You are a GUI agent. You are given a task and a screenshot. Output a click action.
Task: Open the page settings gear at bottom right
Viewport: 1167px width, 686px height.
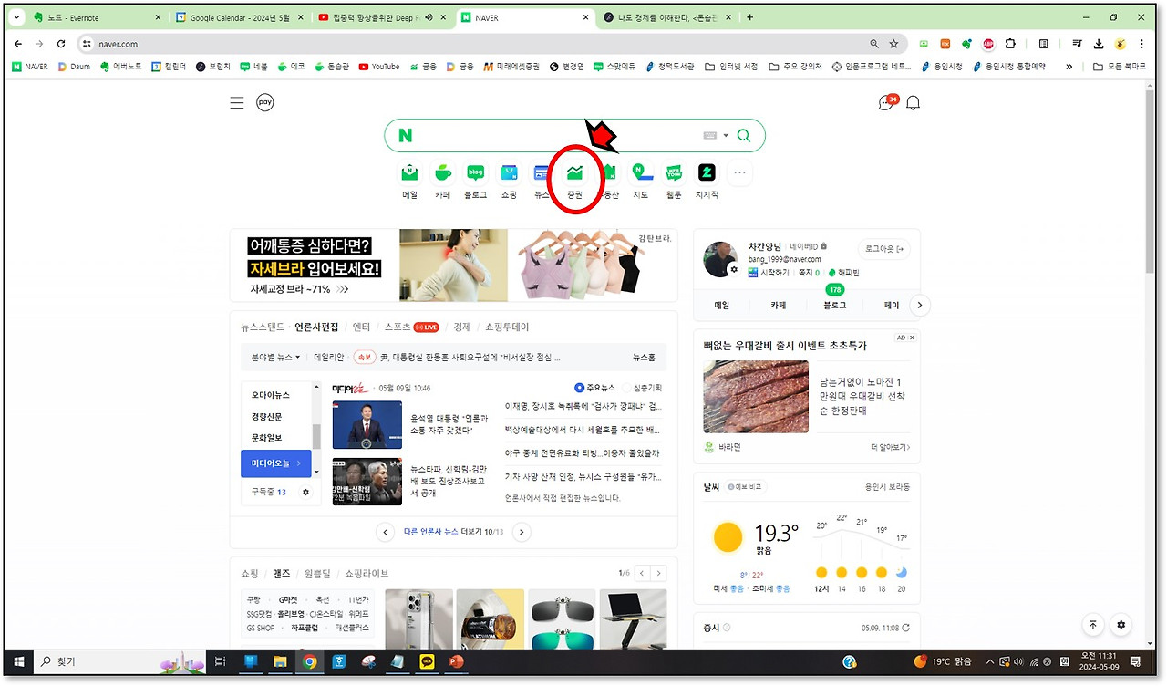pos(1121,625)
